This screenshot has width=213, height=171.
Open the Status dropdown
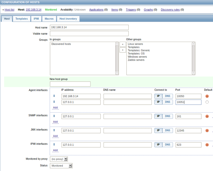click(x=61, y=165)
